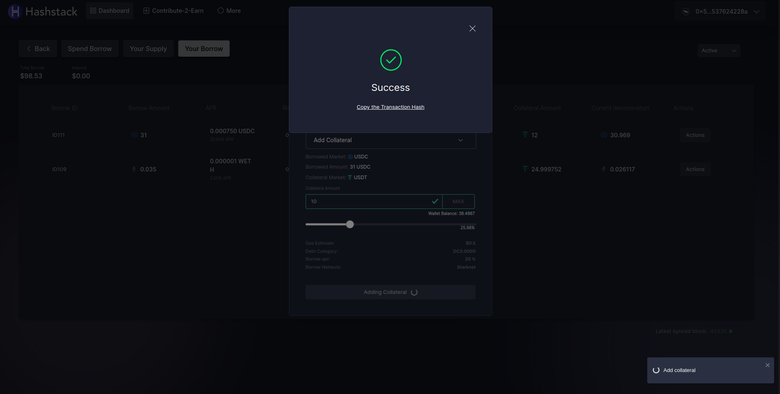The image size is (780, 394).
Task: Open Contribute-2-Earn in the top navigation
Action: click(x=174, y=11)
